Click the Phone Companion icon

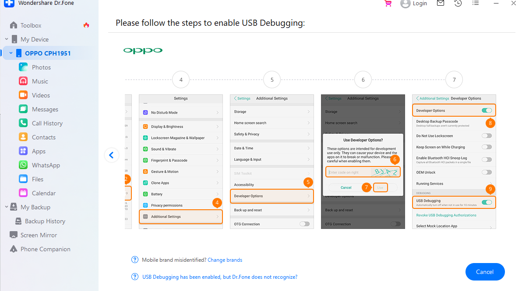coord(14,249)
